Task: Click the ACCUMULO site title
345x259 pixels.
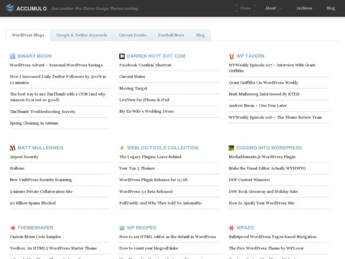Action: [32, 9]
